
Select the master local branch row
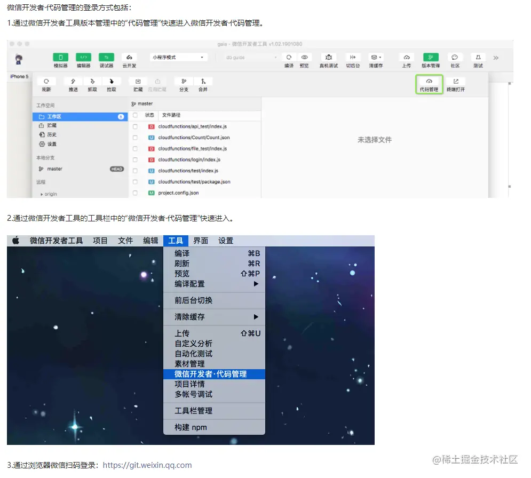[x=81, y=169]
